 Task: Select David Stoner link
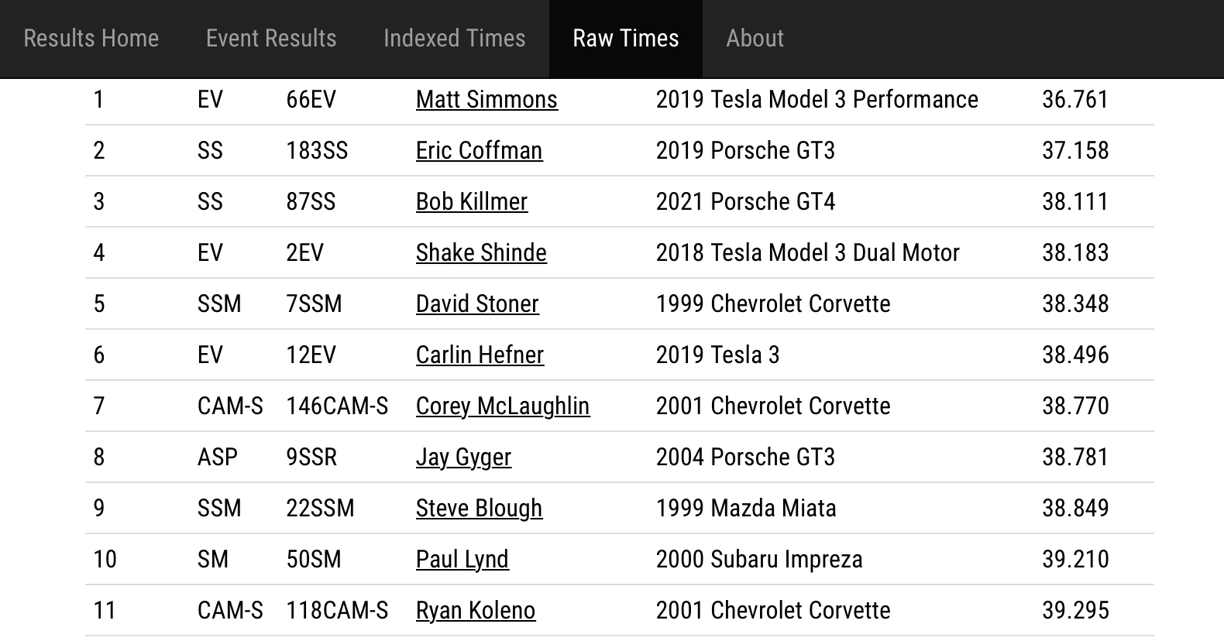(477, 304)
